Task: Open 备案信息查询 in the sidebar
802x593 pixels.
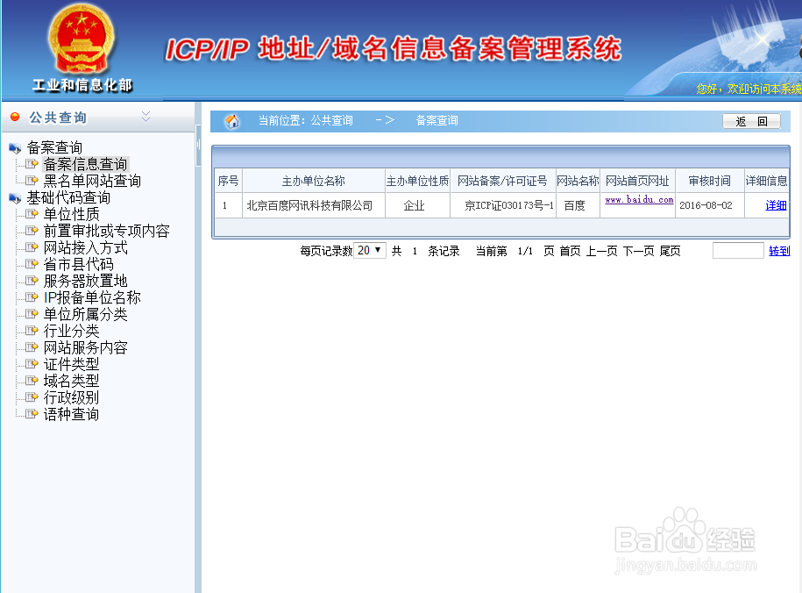Action: [85, 164]
